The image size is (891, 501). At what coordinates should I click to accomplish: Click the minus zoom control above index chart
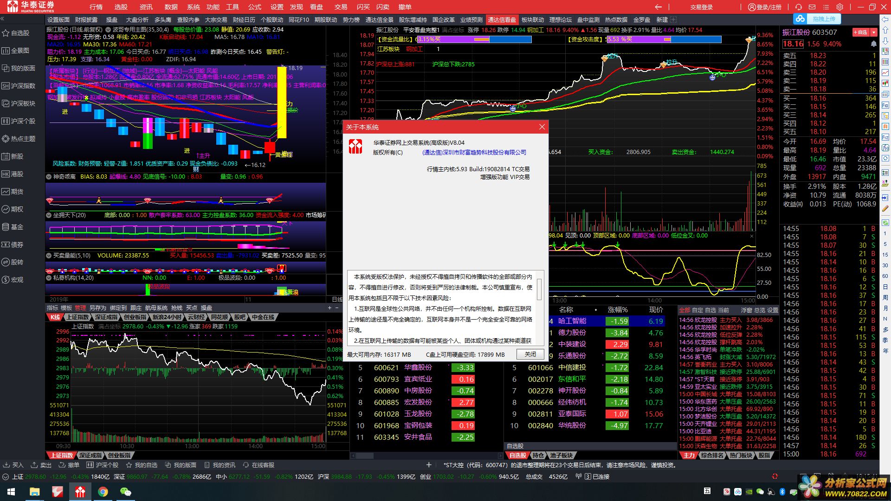tap(337, 308)
